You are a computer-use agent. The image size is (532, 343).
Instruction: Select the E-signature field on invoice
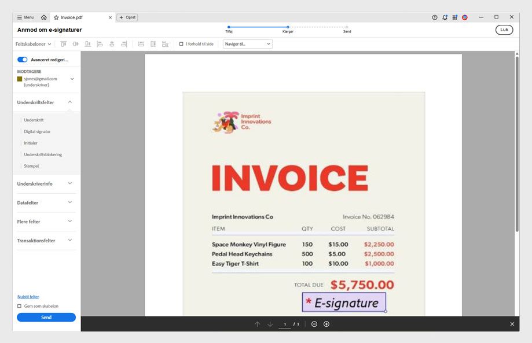tap(344, 303)
